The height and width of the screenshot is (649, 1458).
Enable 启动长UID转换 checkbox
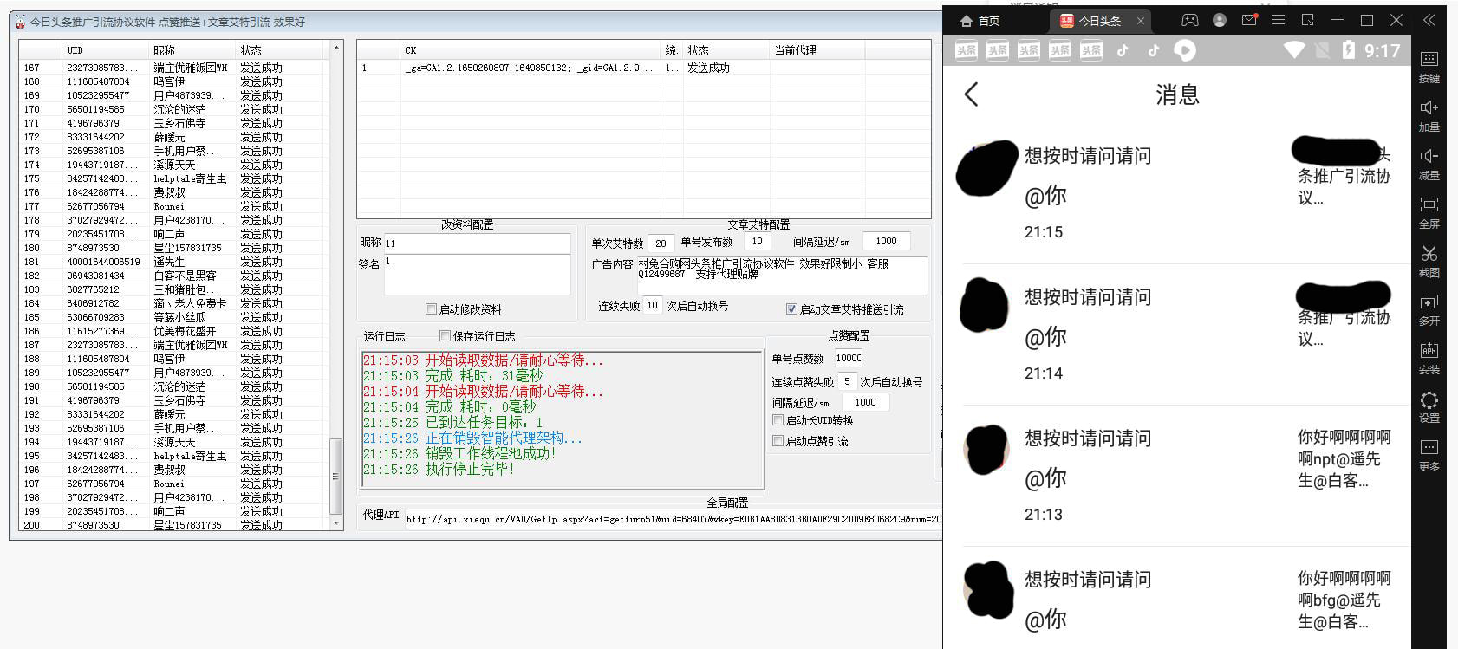click(778, 420)
